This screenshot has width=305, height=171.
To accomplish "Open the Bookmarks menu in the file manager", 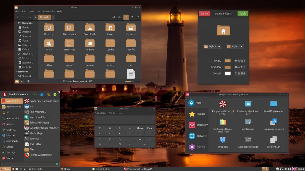I will 48,11.
